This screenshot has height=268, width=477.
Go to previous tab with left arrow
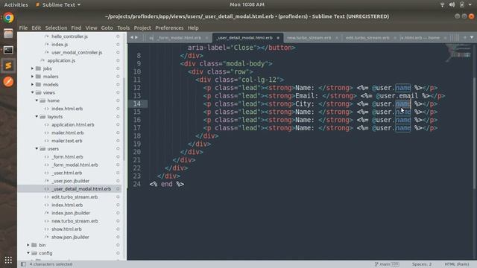(x=132, y=37)
